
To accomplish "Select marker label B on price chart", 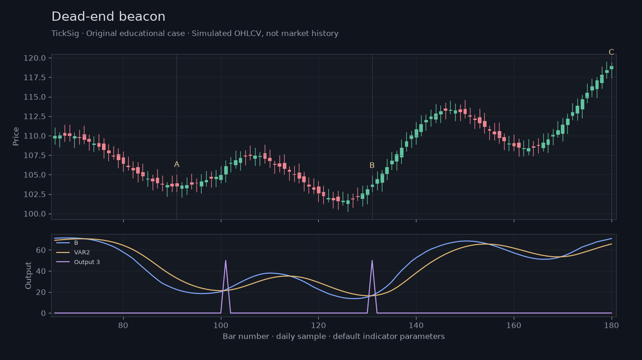I will coord(372,165).
